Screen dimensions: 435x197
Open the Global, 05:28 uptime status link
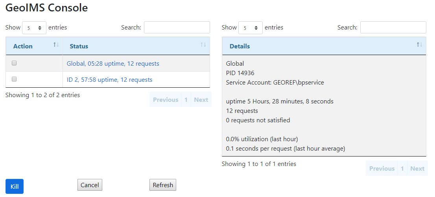(x=113, y=63)
